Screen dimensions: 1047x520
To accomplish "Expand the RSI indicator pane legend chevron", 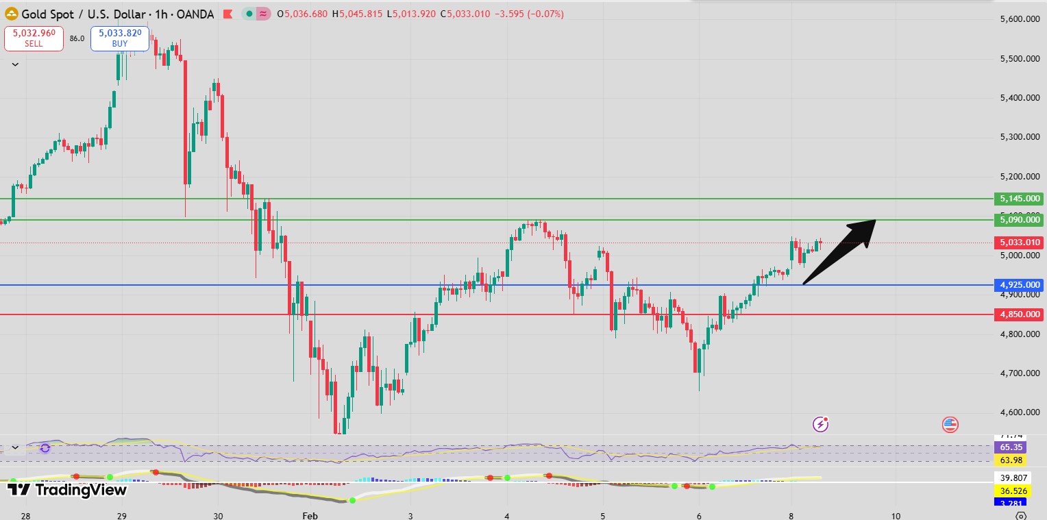I will (15, 448).
